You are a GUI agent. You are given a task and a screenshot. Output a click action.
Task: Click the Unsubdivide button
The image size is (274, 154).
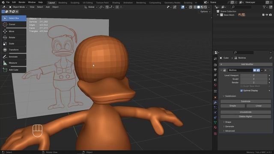click(x=246, y=112)
